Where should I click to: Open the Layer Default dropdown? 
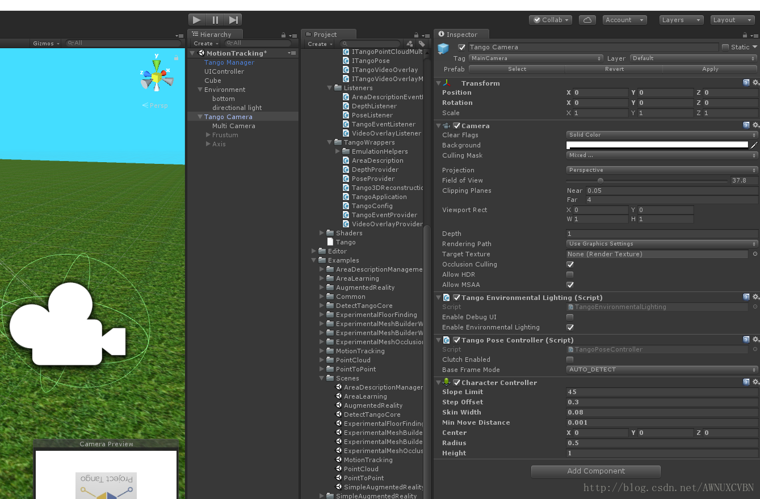pos(694,58)
